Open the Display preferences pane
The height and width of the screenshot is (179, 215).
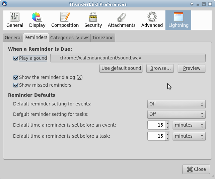(x=37, y=20)
